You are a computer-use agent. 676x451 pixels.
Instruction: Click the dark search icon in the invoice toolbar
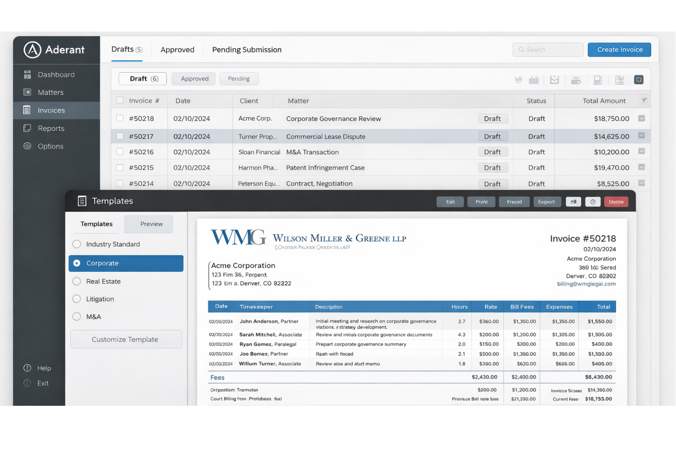click(x=639, y=80)
